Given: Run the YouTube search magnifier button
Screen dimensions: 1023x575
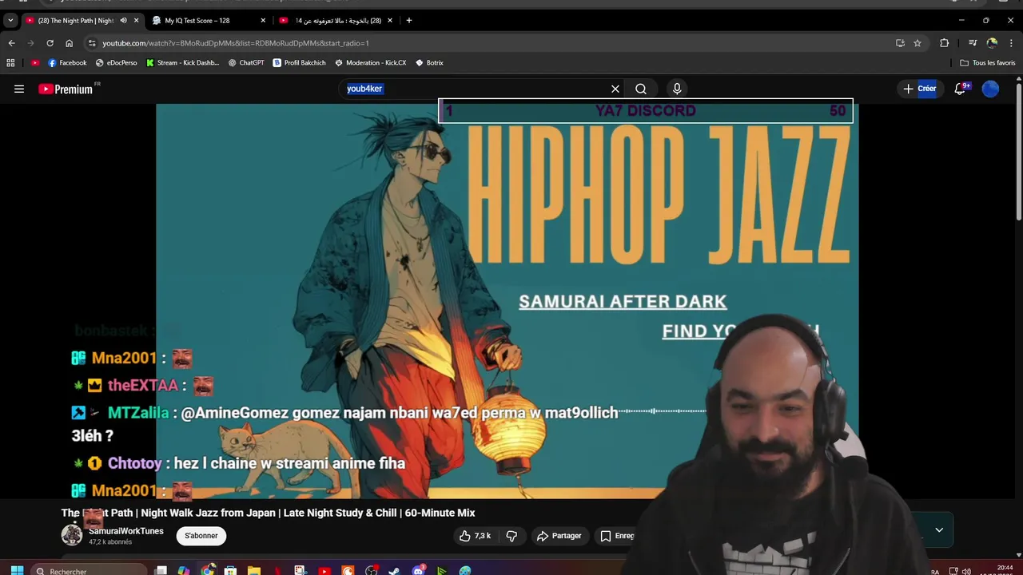Looking at the screenshot, I should (x=641, y=89).
